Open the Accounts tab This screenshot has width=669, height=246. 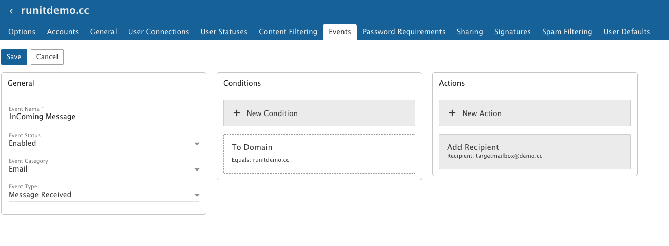63,32
